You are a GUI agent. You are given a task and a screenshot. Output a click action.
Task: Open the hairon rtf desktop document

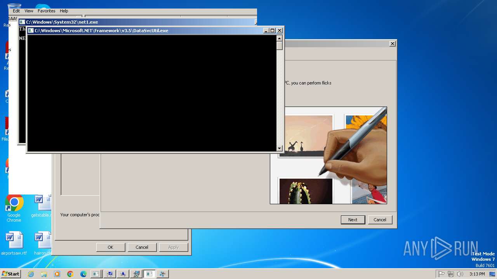pyautogui.click(x=42, y=243)
